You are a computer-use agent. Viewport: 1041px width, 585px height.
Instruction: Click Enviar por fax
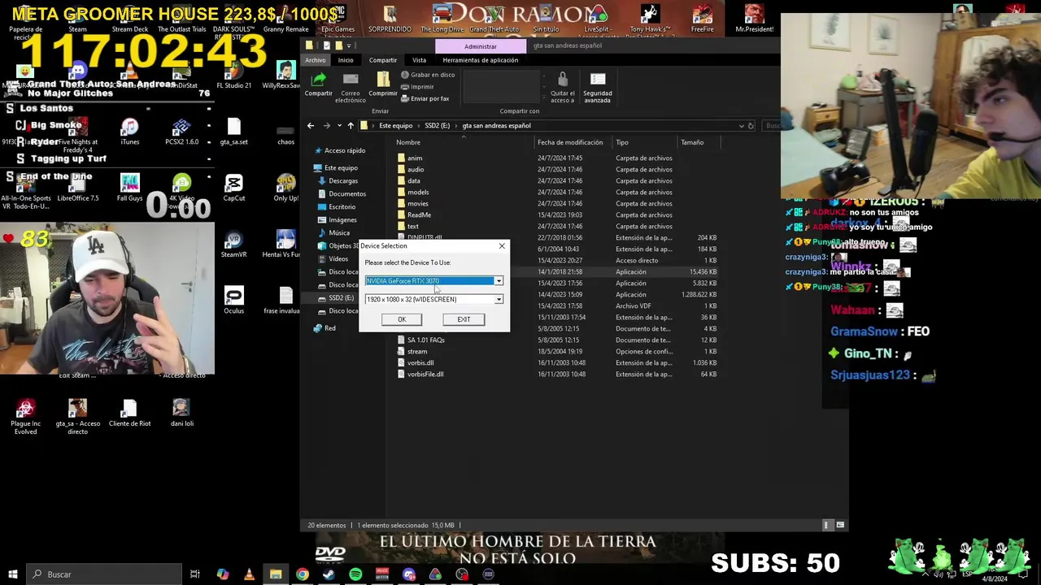(425, 98)
